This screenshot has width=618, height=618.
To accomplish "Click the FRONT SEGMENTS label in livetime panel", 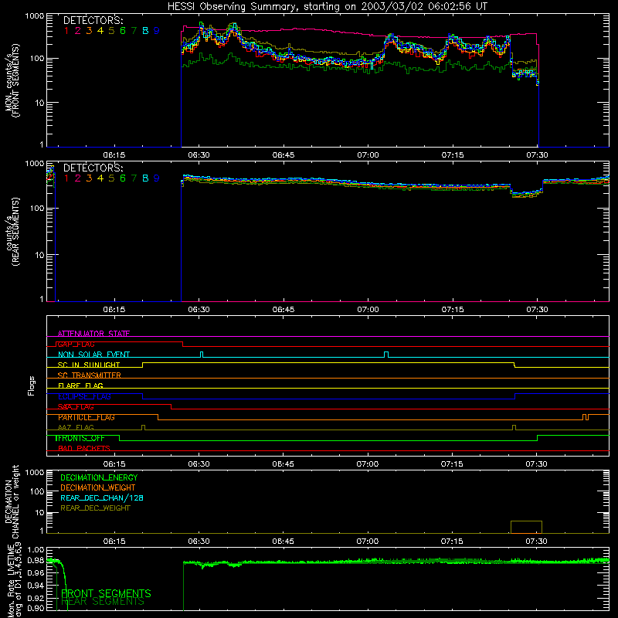I will (x=106, y=593).
